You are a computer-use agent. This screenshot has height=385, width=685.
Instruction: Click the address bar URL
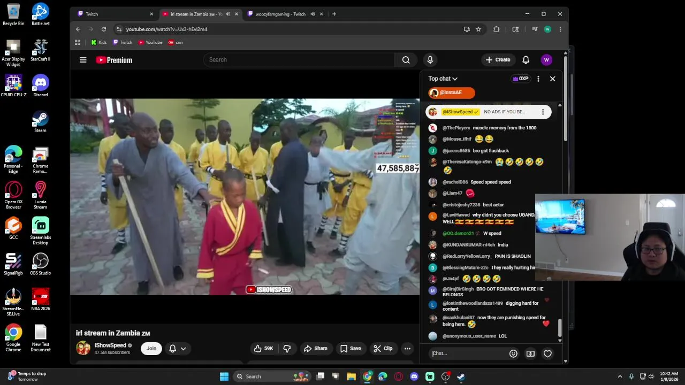(166, 29)
